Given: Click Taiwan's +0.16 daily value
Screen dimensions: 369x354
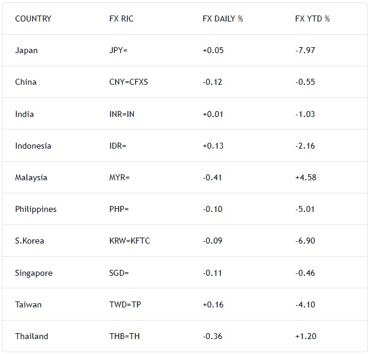Looking at the screenshot, I should tap(213, 304).
